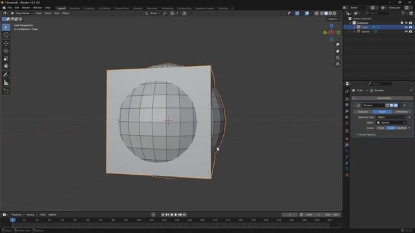Expand the Sphere item in outliner
Image resolution: width=415 pixels, height=233 pixels.
point(355,32)
